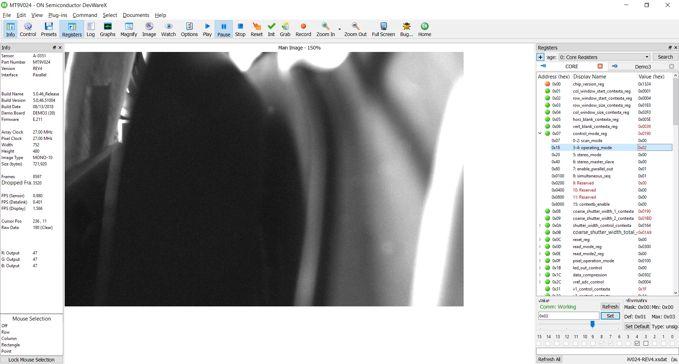The width and height of the screenshot is (679, 364).
Task: Open the Presets panel icon
Action: tap(49, 29)
